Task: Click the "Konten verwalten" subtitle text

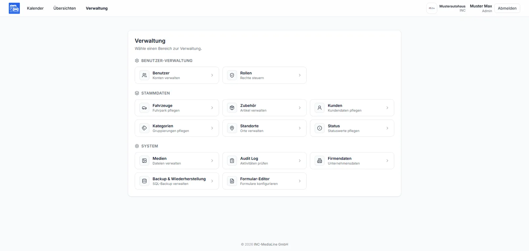Action: point(166,78)
